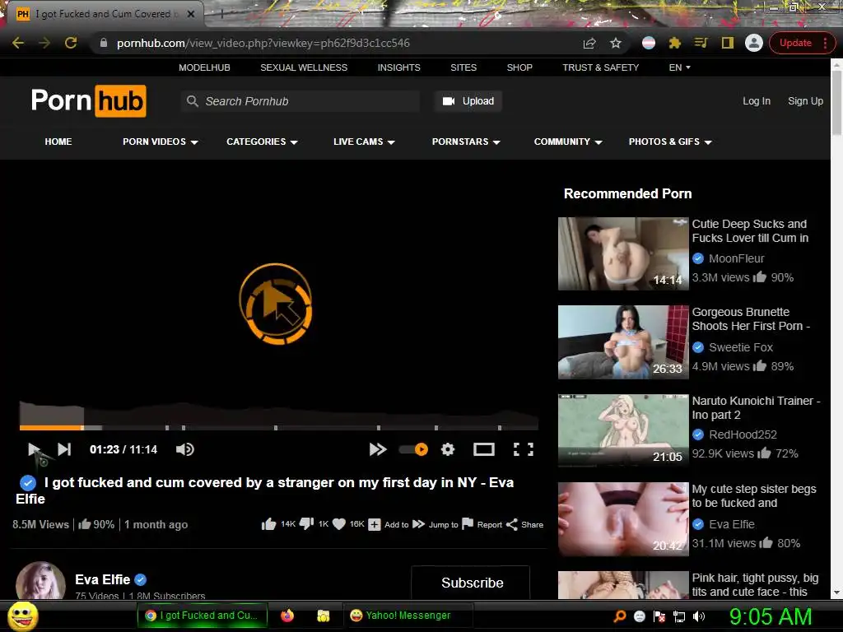Expand the PHOTOS & GIFS dropdown
The image size is (843, 632).
pyautogui.click(x=670, y=142)
